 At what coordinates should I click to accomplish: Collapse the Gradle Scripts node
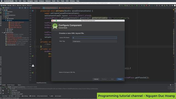2,32
